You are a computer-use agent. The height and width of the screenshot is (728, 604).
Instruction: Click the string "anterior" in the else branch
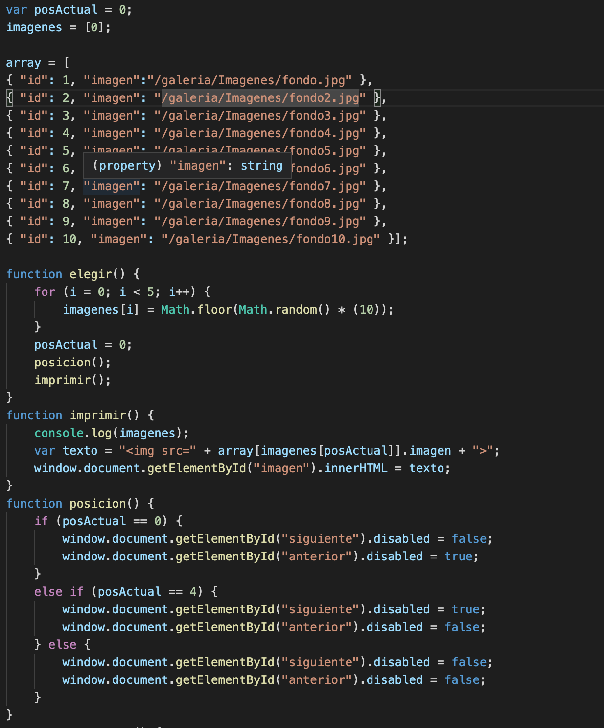coord(315,679)
